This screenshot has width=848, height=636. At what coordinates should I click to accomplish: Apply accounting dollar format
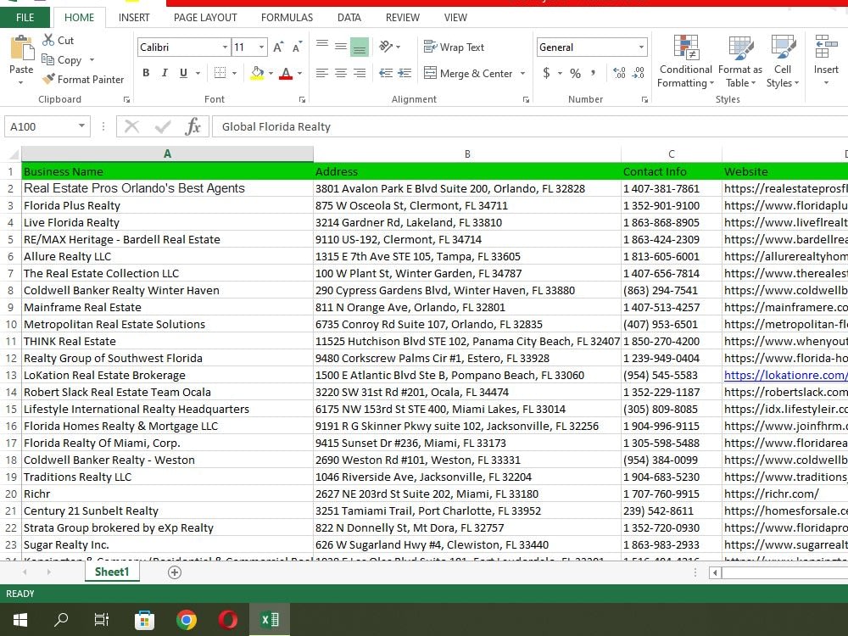click(x=546, y=73)
